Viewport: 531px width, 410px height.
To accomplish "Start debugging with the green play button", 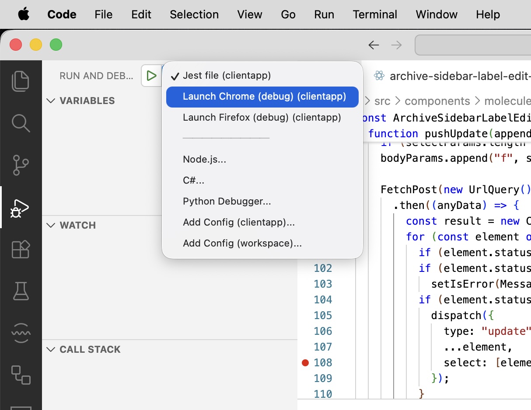I will pyautogui.click(x=151, y=75).
